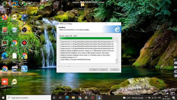Open the Recycle Bin
Image resolution: width=177 pixels, height=100 pixels.
click(x=15, y=31)
